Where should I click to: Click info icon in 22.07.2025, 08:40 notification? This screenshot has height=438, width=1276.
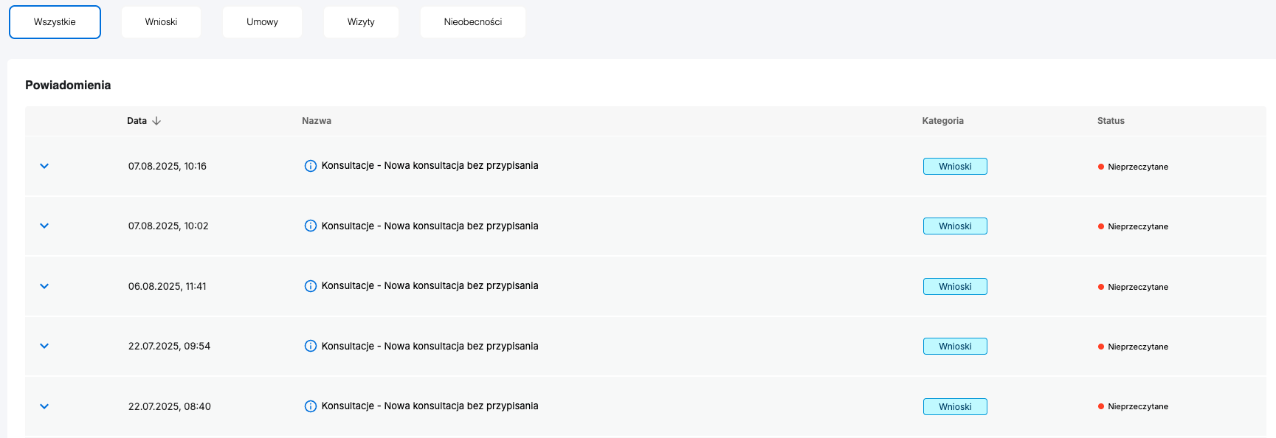(x=311, y=406)
